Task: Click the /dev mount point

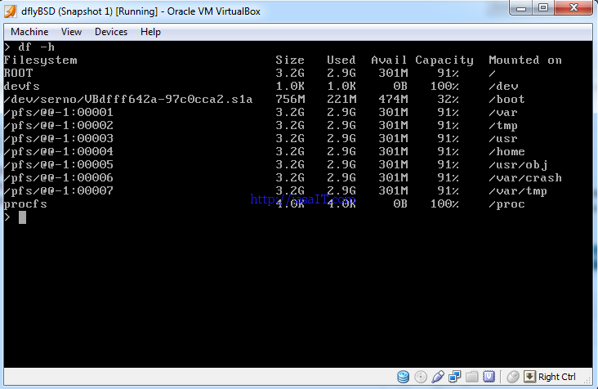Action: (x=503, y=86)
